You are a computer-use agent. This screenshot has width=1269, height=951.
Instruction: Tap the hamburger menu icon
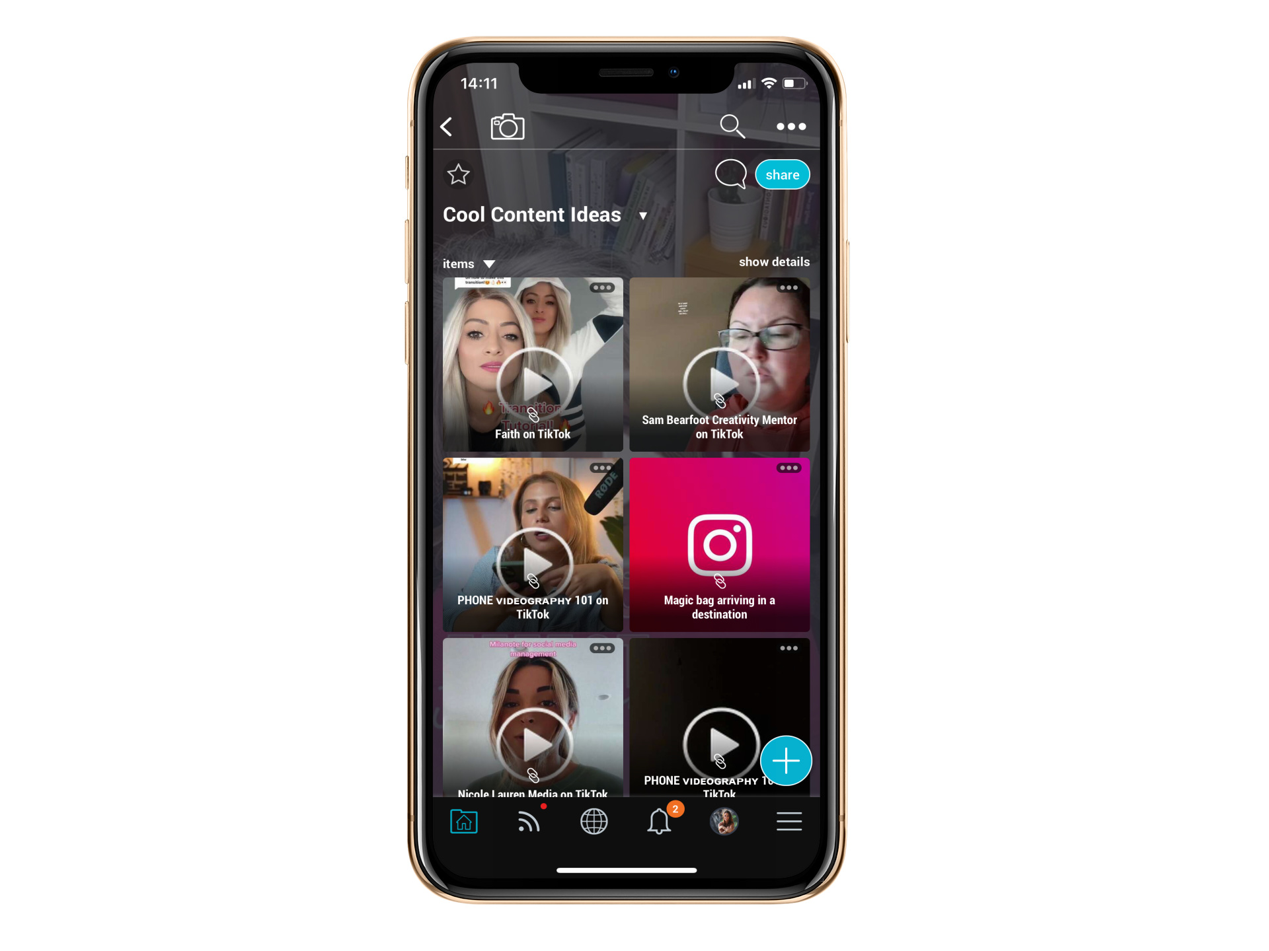click(x=789, y=821)
